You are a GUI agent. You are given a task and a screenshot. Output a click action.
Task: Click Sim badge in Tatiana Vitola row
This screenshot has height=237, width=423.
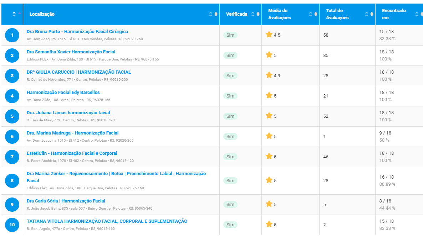coord(230,225)
